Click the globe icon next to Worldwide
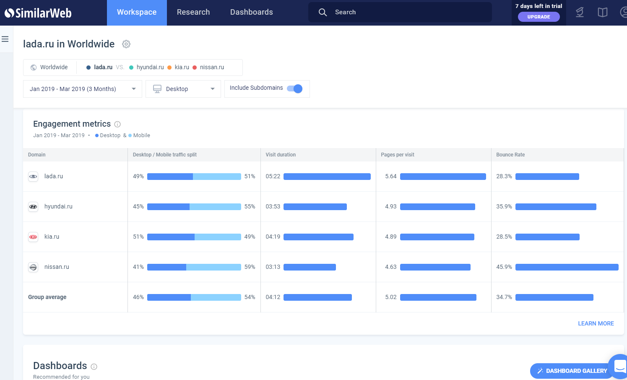Viewport: 627px width, 380px height. point(33,67)
